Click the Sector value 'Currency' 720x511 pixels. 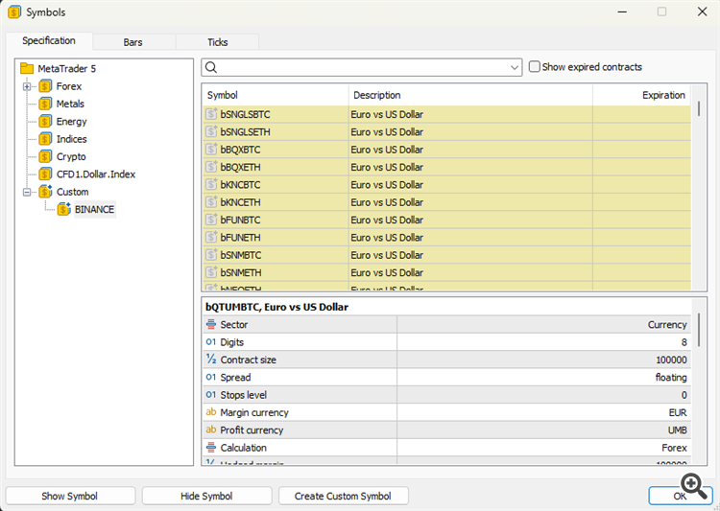667,325
